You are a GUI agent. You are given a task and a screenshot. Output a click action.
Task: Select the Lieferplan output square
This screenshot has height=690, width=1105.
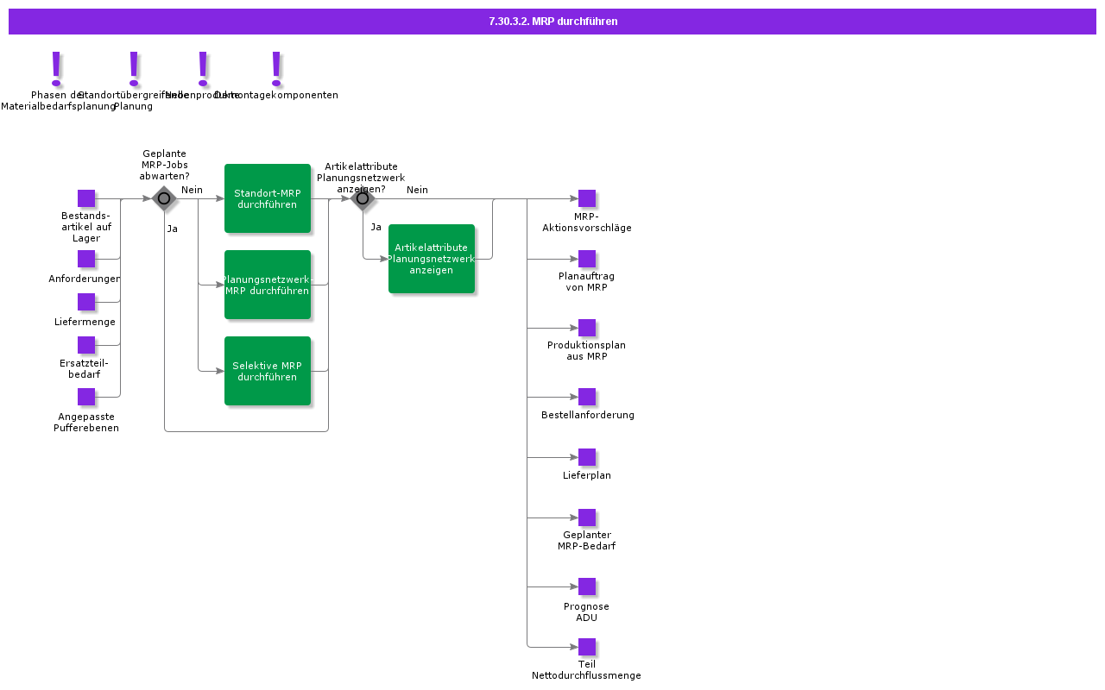(x=587, y=457)
